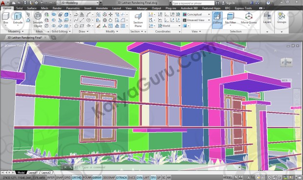Image resolution: width=303 pixels, height=180 pixels.
Task: Click the Help question mark icon
Action: tap(268, 3)
